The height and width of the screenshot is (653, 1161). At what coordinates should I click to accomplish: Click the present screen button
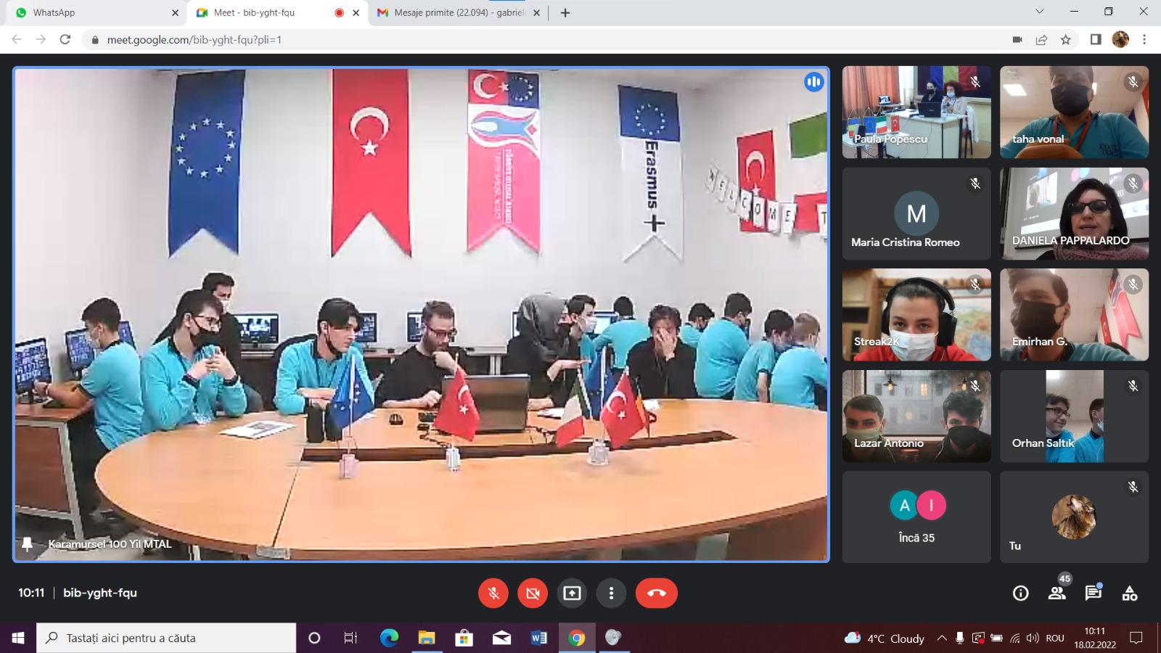pos(572,594)
